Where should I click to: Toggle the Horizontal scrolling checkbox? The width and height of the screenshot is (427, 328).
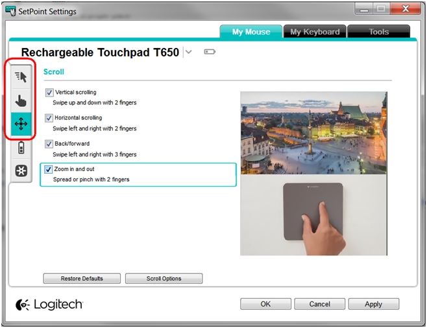coord(49,118)
